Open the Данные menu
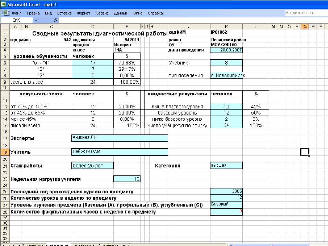The image size is (328, 246). pyautogui.click(x=121, y=13)
